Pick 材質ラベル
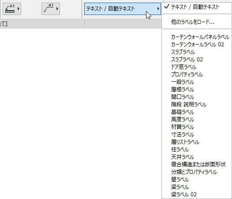 coord(196,127)
